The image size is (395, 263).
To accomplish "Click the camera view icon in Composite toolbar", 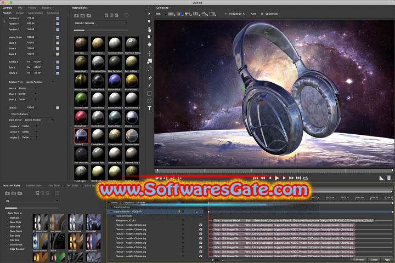I will coord(204,14).
